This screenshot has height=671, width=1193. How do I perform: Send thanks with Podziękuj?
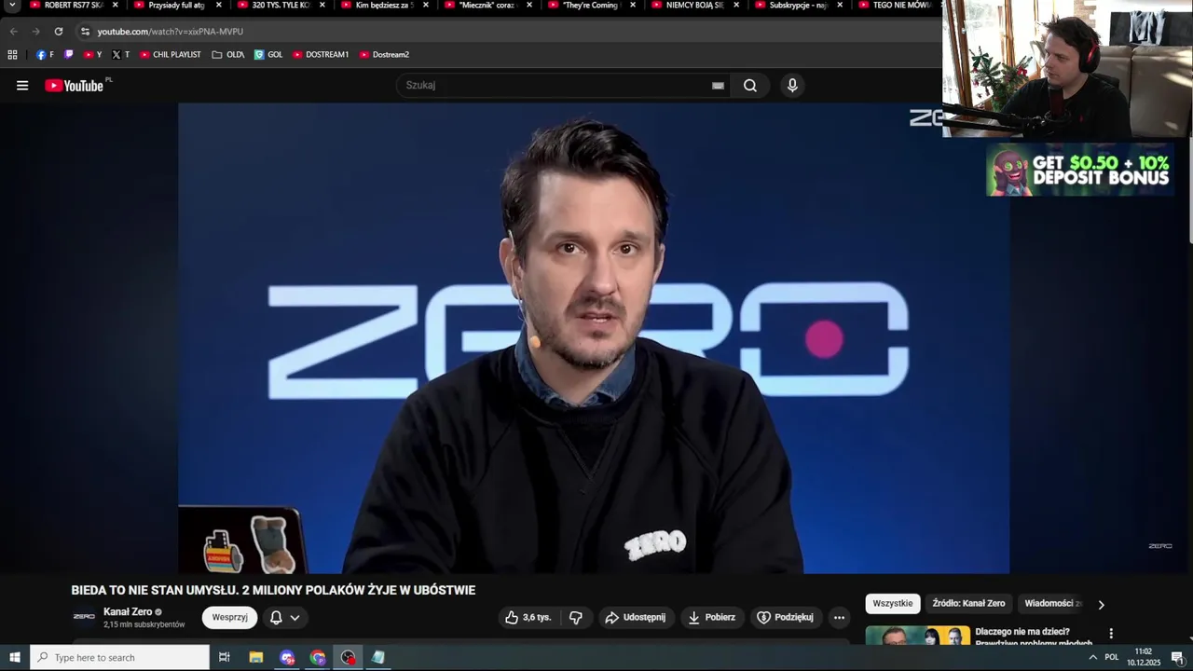pos(785,617)
